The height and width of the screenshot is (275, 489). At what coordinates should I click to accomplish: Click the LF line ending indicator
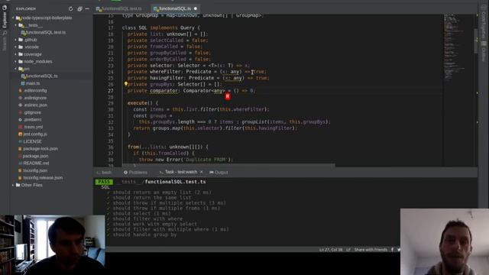click(348, 250)
